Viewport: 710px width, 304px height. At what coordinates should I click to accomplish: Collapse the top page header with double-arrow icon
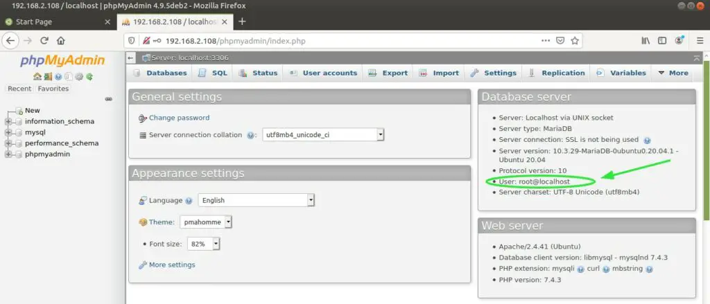click(696, 57)
